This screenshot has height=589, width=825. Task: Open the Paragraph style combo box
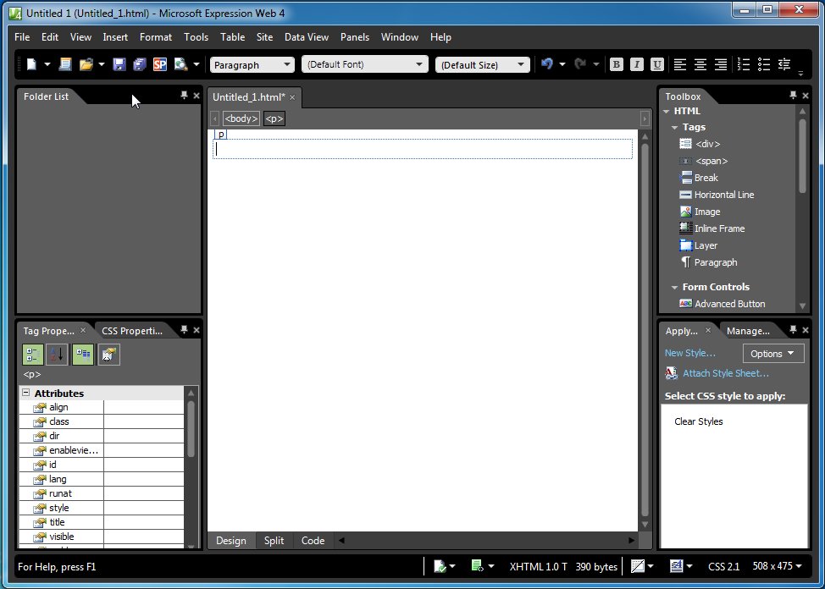point(252,64)
